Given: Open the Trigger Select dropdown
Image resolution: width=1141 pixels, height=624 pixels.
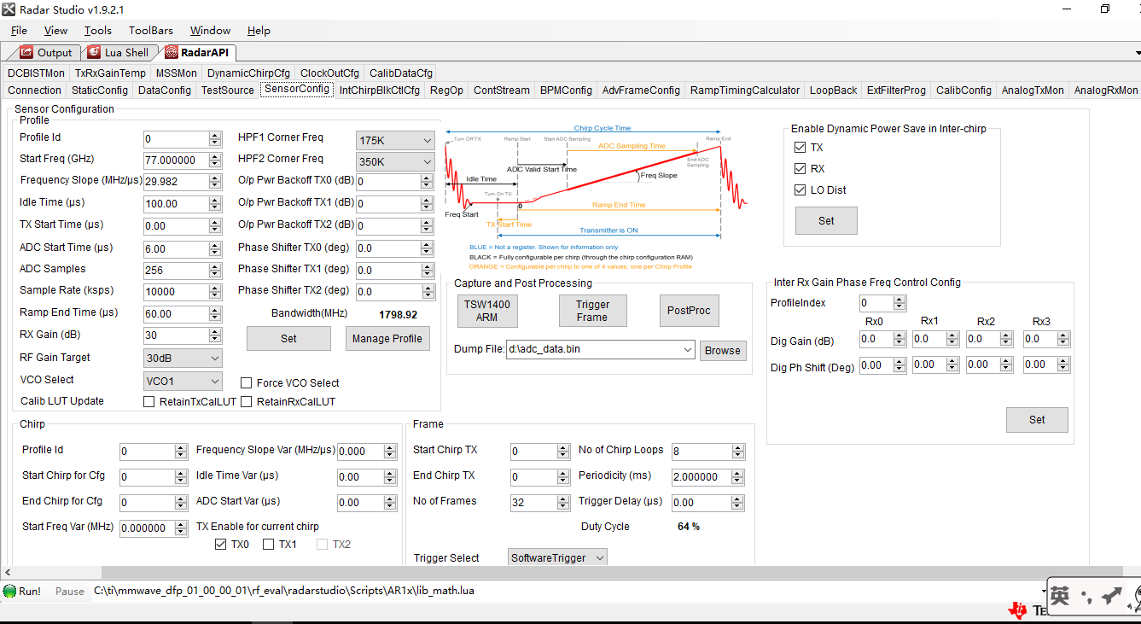Looking at the screenshot, I should point(557,557).
